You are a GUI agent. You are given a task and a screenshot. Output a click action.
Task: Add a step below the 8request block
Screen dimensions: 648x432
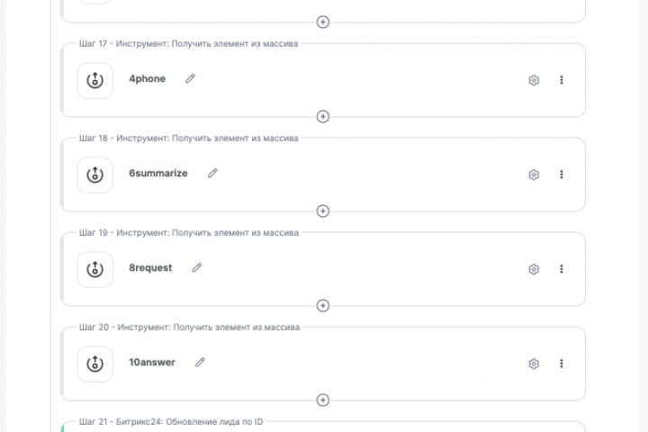click(x=323, y=305)
